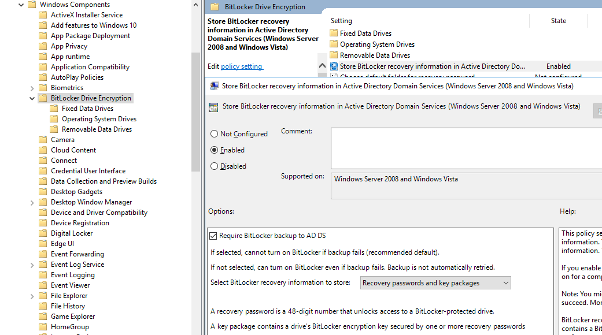Select "Removable Data Drives" in the tree
This screenshot has width=602, height=335.
[x=97, y=129]
